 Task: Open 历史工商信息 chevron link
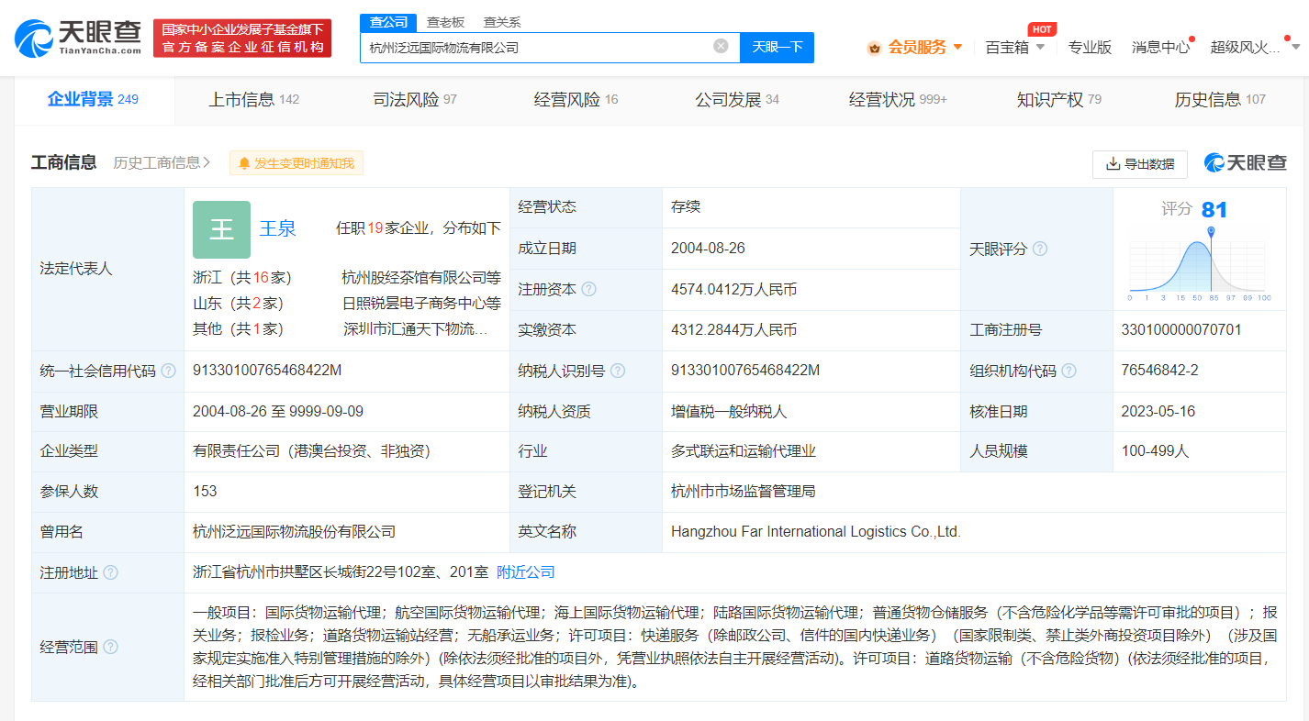coord(162,163)
